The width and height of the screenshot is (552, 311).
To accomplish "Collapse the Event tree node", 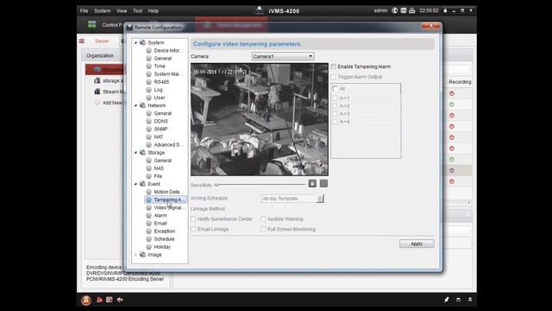I will [136, 184].
